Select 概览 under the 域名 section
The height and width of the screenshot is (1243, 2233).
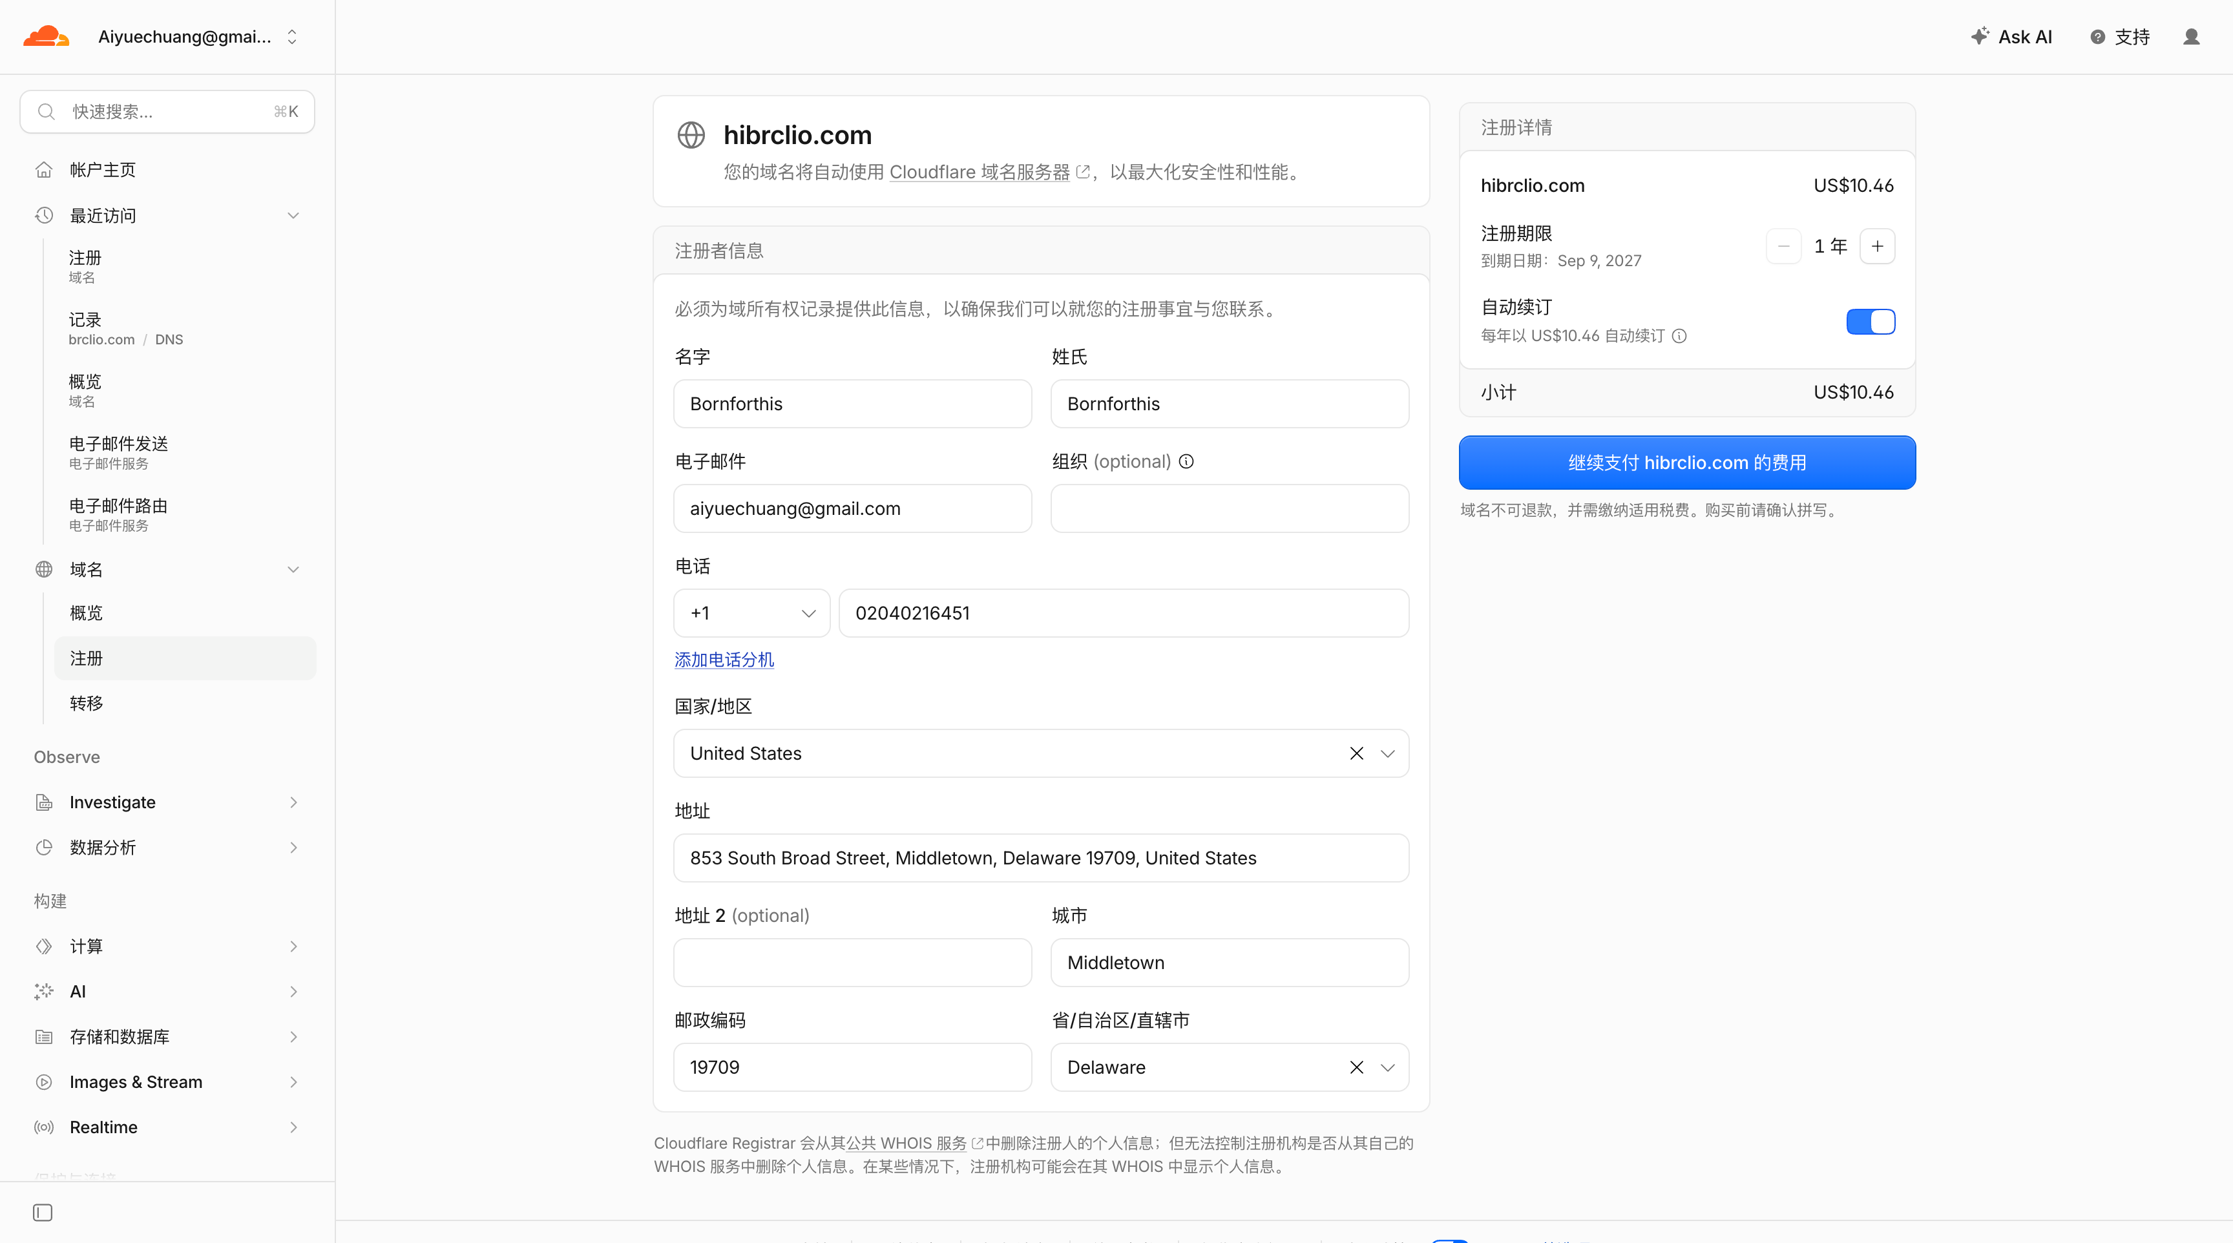click(185, 613)
